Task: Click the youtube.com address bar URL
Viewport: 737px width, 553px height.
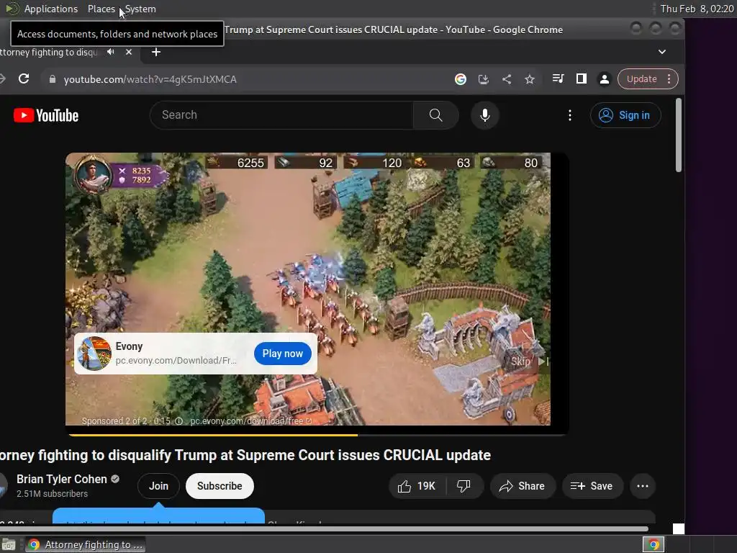Action: [x=150, y=79]
